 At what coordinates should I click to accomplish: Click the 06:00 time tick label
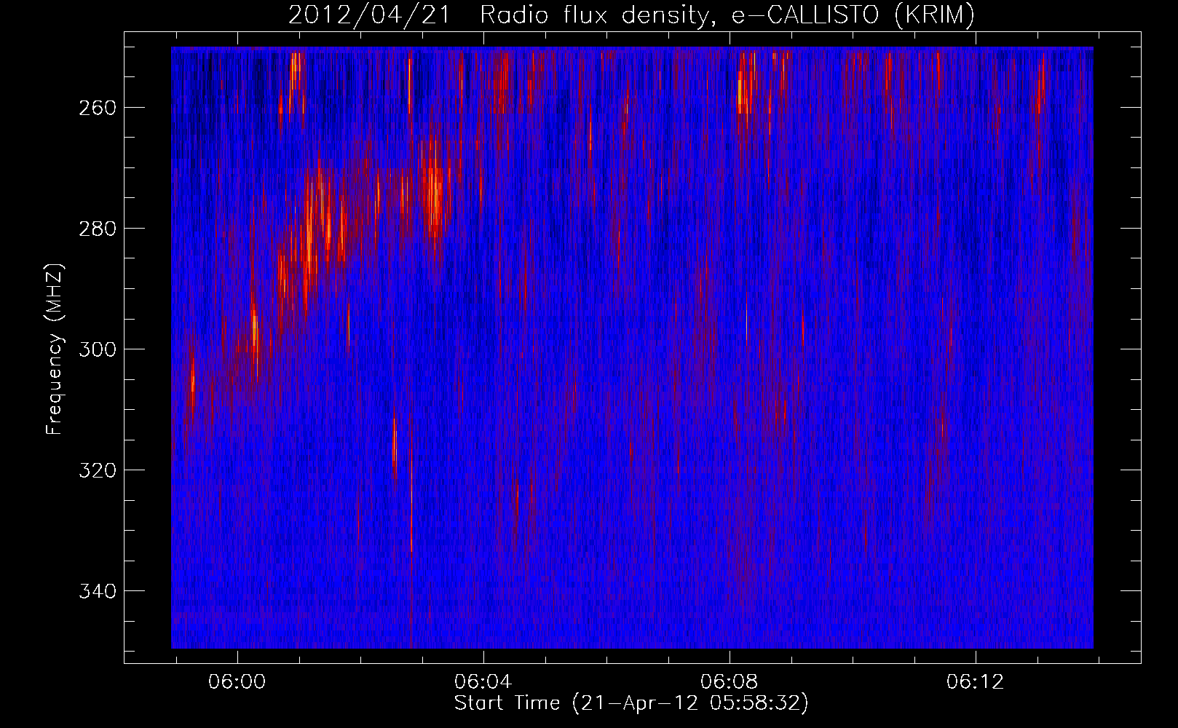point(237,682)
